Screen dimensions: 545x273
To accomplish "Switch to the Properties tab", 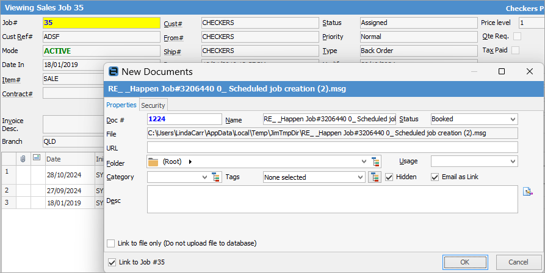I will [x=121, y=105].
